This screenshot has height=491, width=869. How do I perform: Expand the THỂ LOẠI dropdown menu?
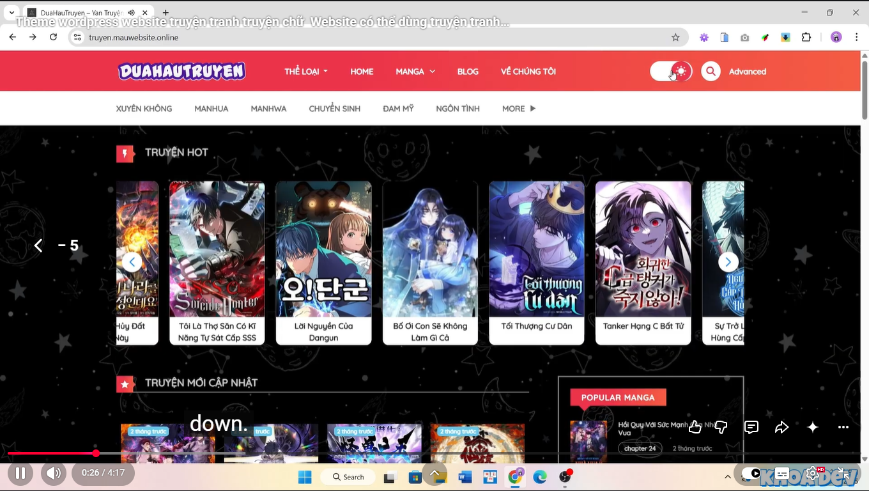[306, 72]
